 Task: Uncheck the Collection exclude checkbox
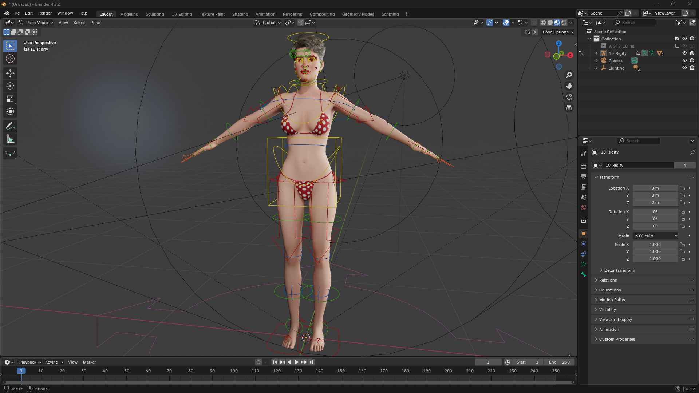pyautogui.click(x=677, y=39)
